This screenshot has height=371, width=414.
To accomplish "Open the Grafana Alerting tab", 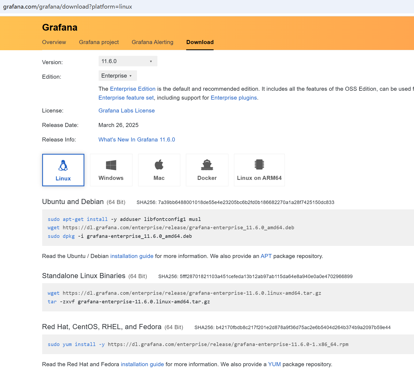I will (152, 42).
